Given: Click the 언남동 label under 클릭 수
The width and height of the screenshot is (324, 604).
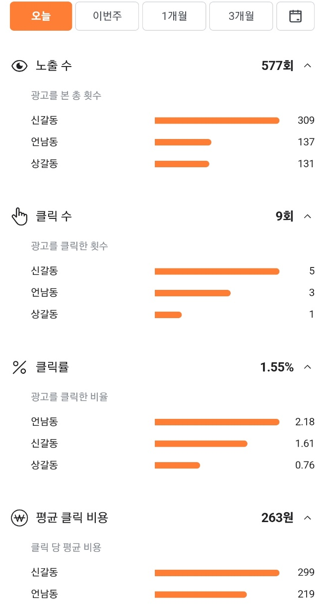Looking at the screenshot, I should (x=45, y=292).
